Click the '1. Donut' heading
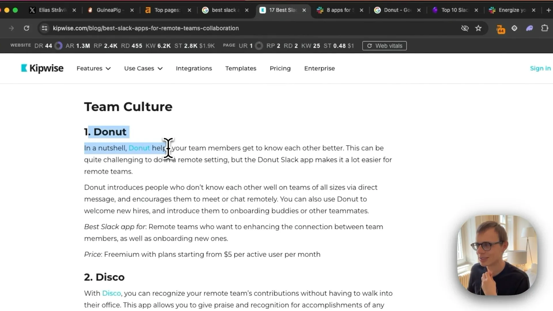Viewport: 553px width, 311px height. click(x=105, y=132)
